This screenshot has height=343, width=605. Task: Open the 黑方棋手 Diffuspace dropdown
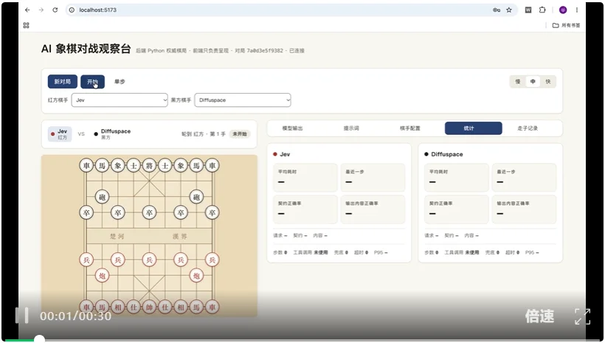243,100
